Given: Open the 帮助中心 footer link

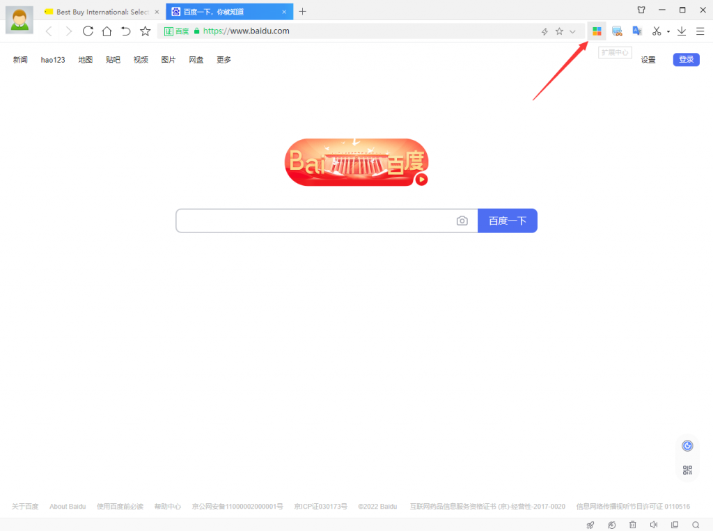Looking at the screenshot, I should click(168, 507).
